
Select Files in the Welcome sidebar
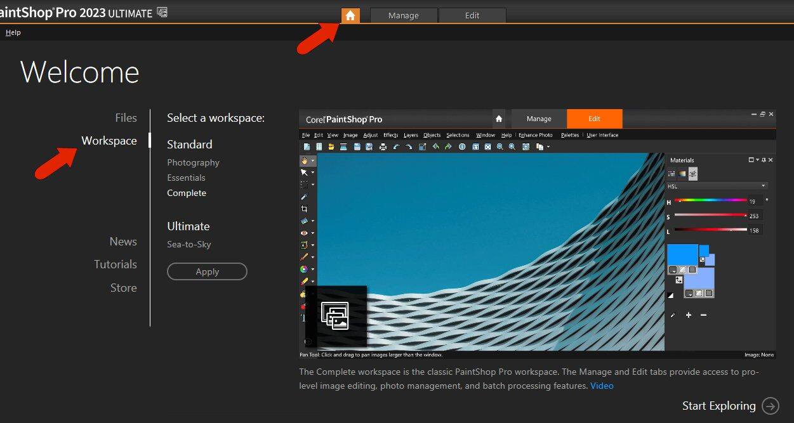[126, 118]
